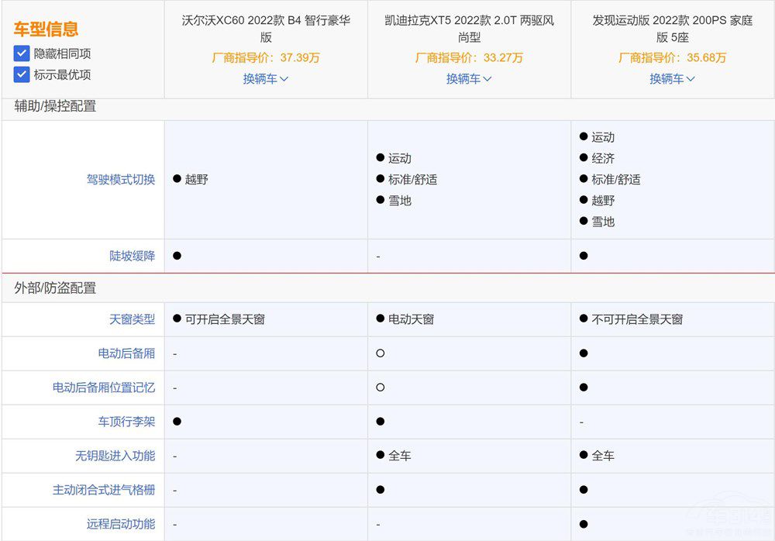775x541 pixels.
Task: Open the 陡坡缓降 feature link
Action: click(x=132, y=256)
